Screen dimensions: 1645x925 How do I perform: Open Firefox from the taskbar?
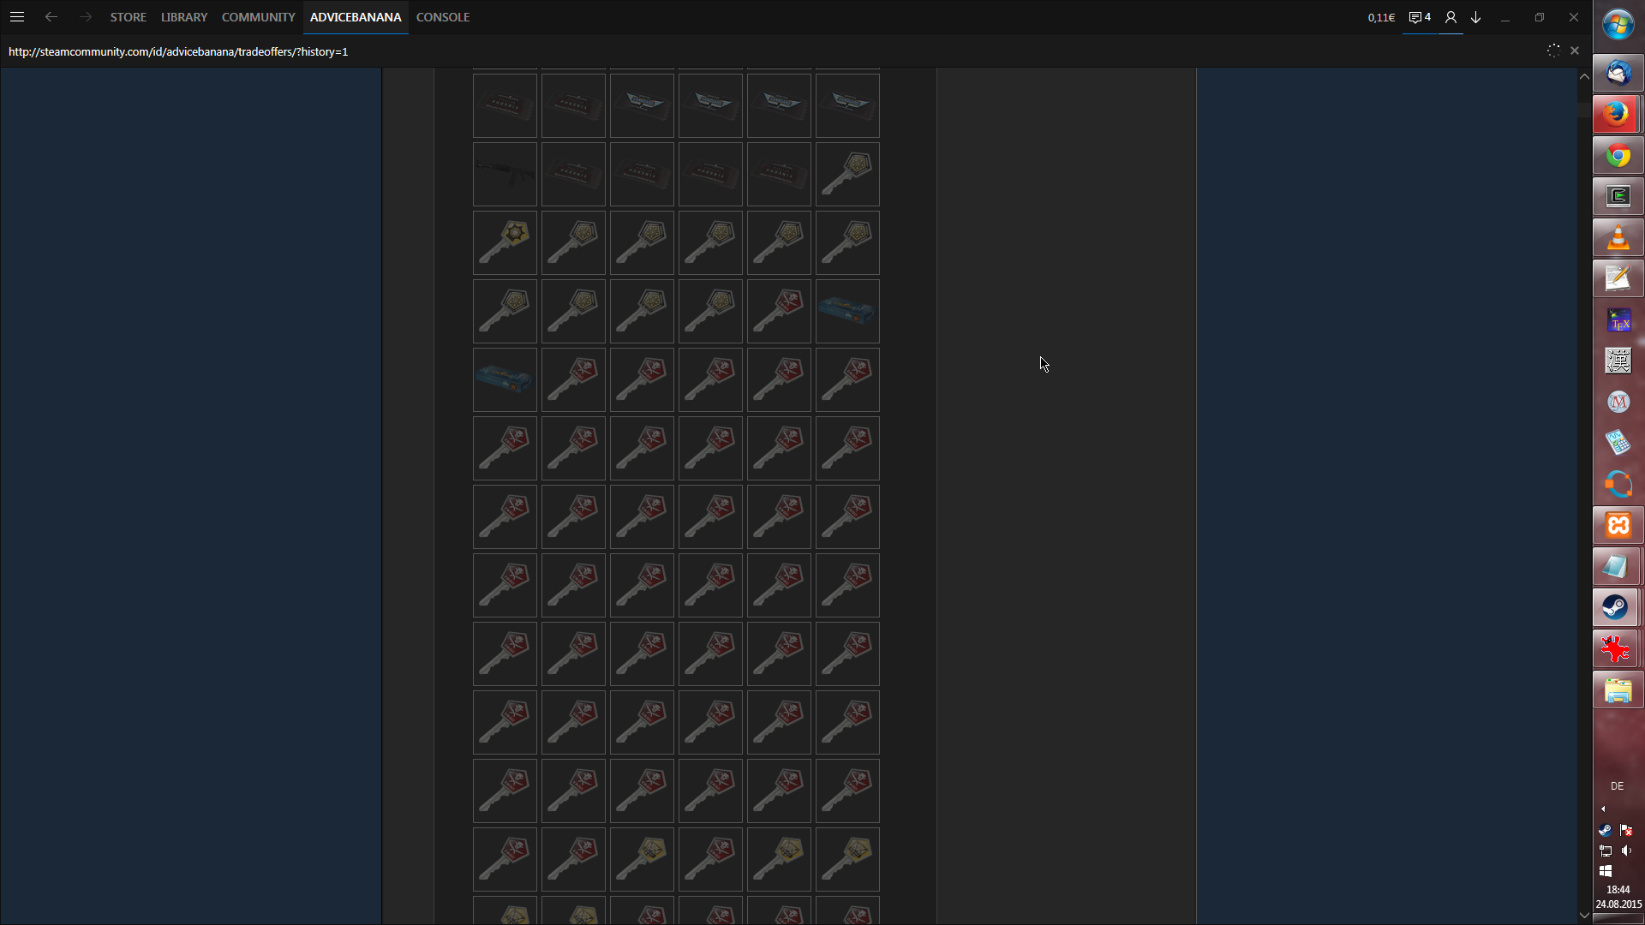click(x=1618, y=114)
